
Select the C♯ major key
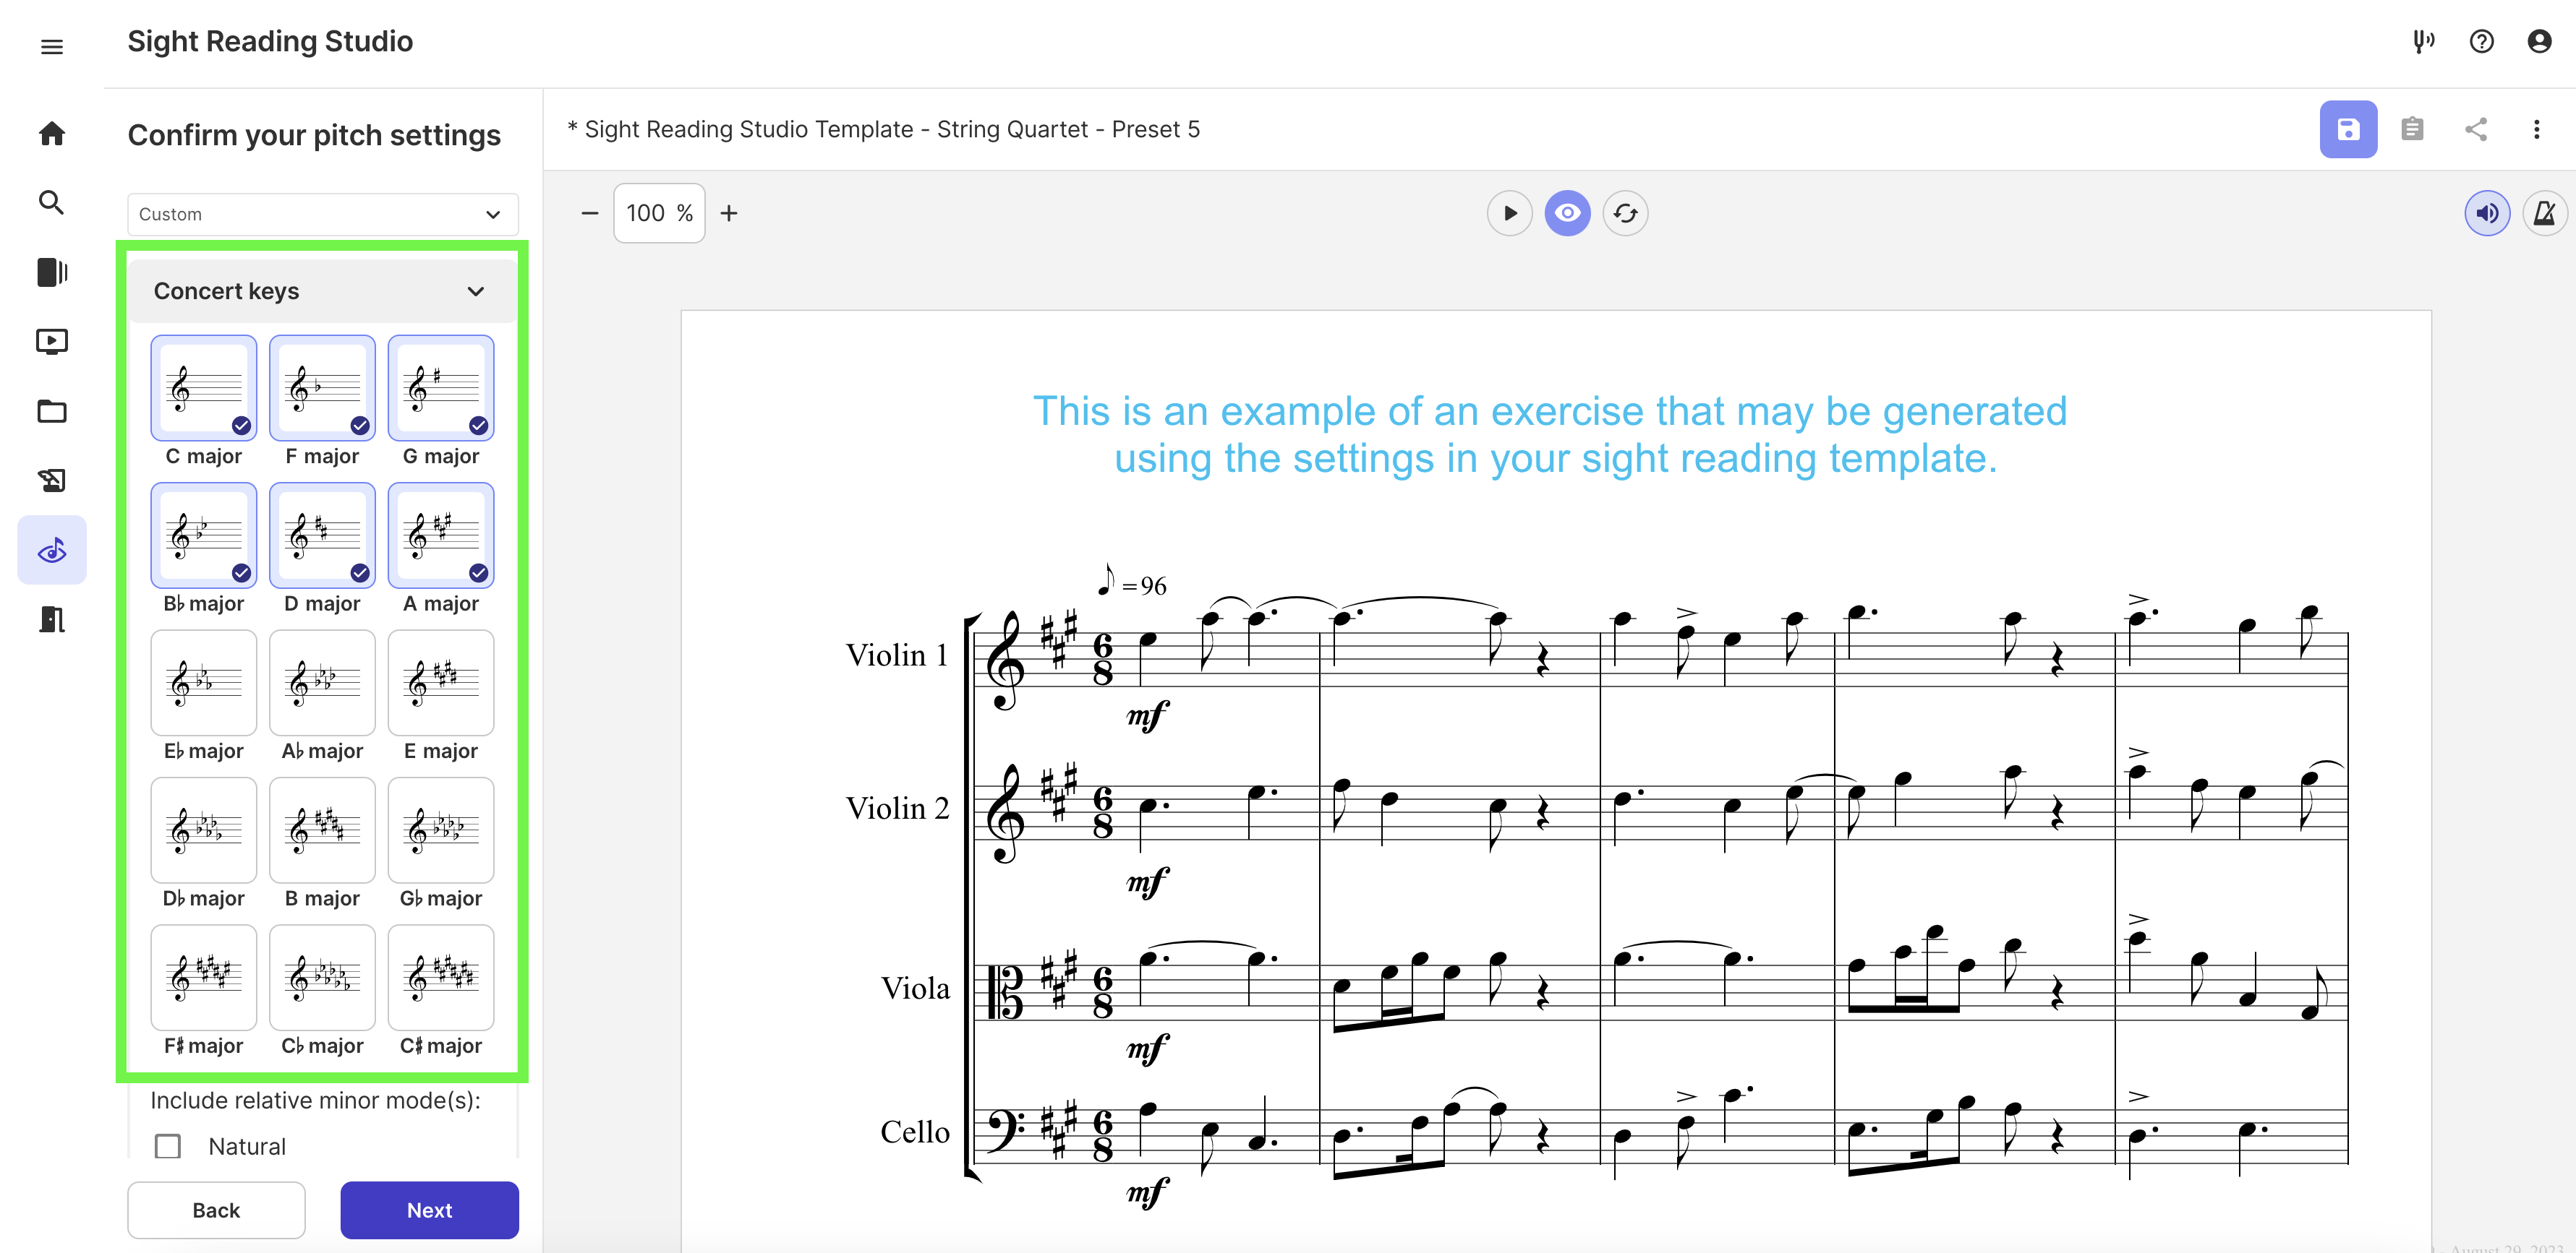coord(441,977)
